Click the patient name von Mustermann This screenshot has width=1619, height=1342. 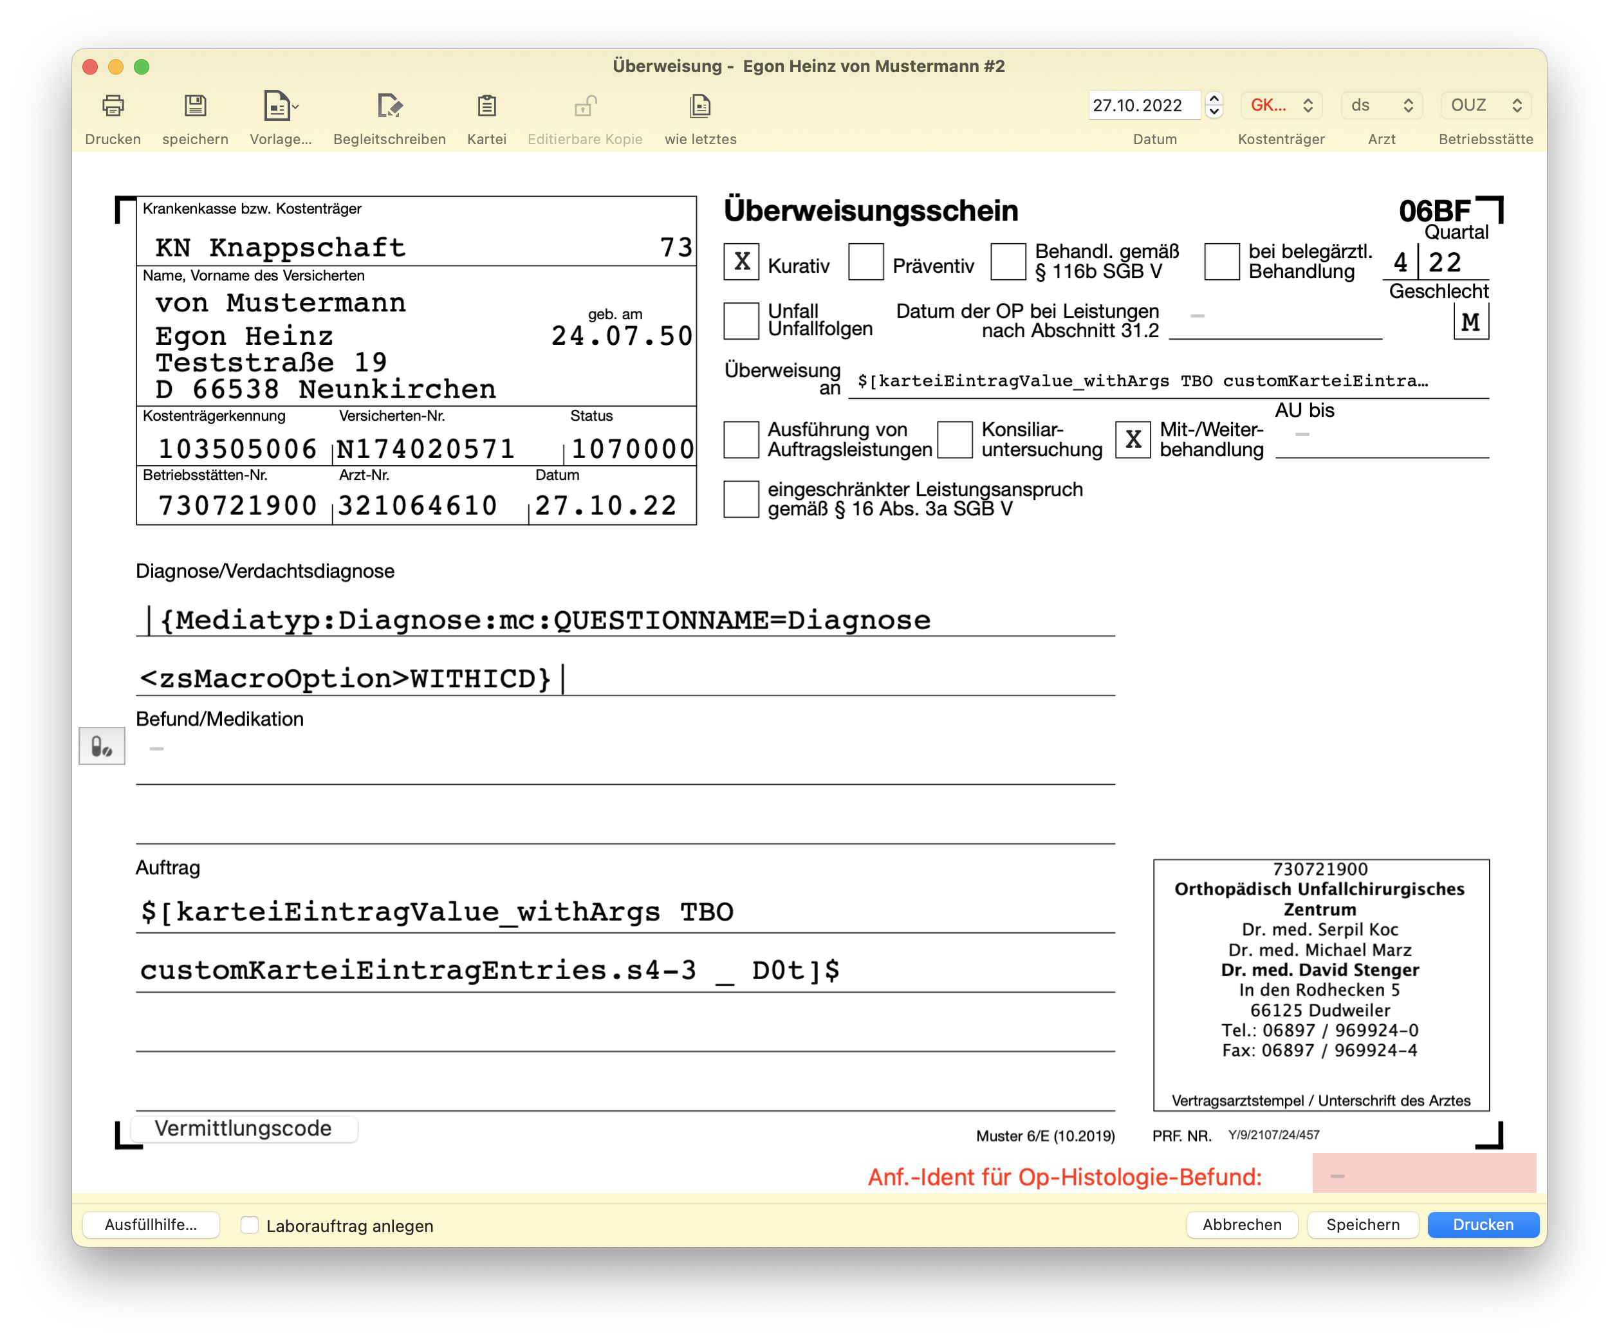pyautogui.click(x=281, y=303)
